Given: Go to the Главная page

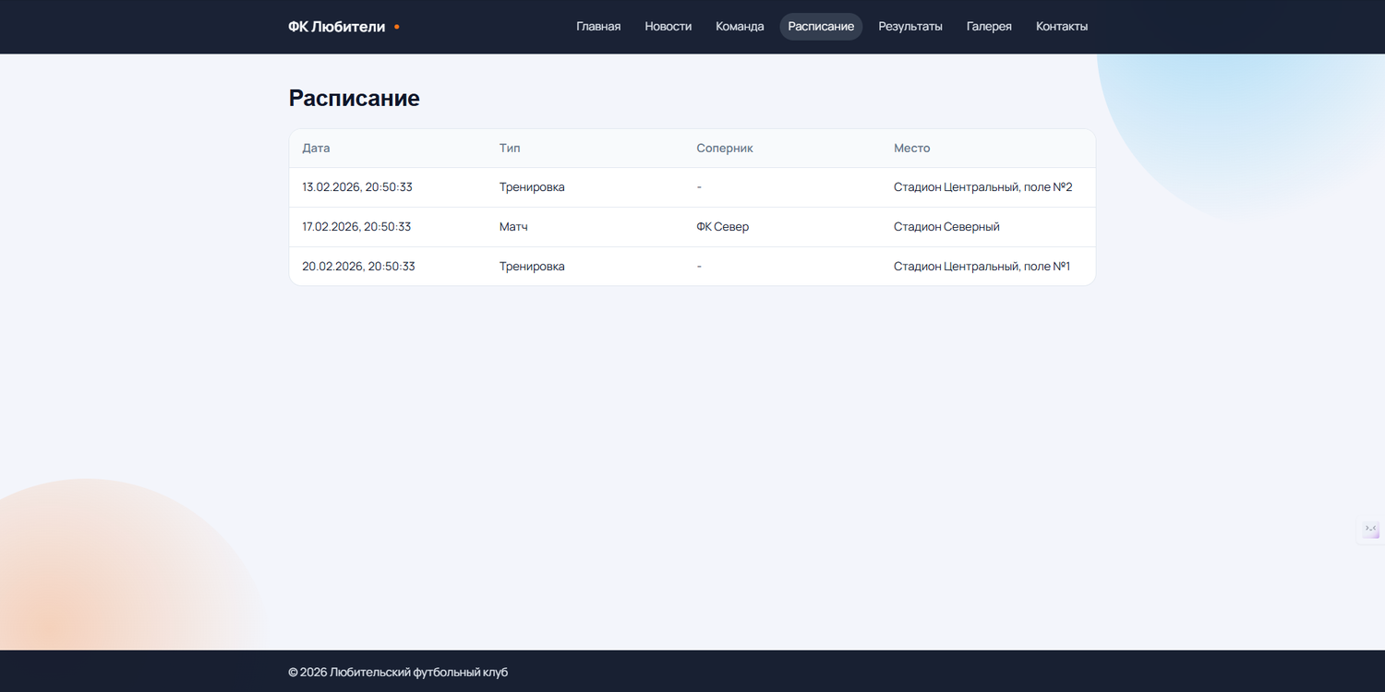Looking at the screenshot, I should click(x=598, y=27).
